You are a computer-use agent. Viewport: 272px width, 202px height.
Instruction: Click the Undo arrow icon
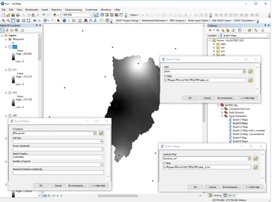pos(44,15)
